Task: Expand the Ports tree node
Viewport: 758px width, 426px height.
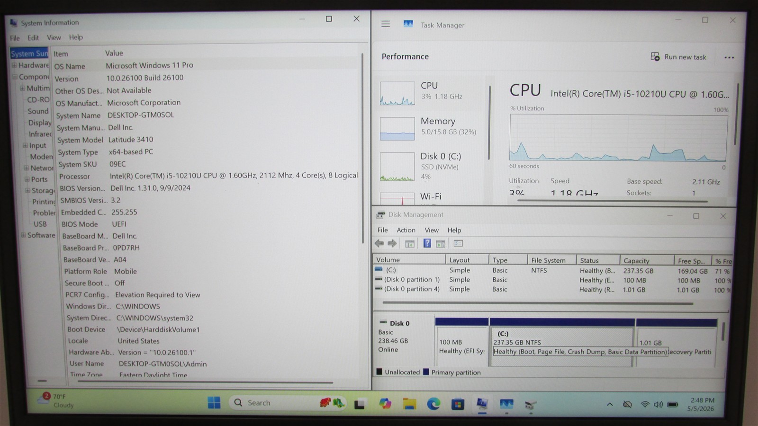Action: pyautogui.click(x=27, y=179)
